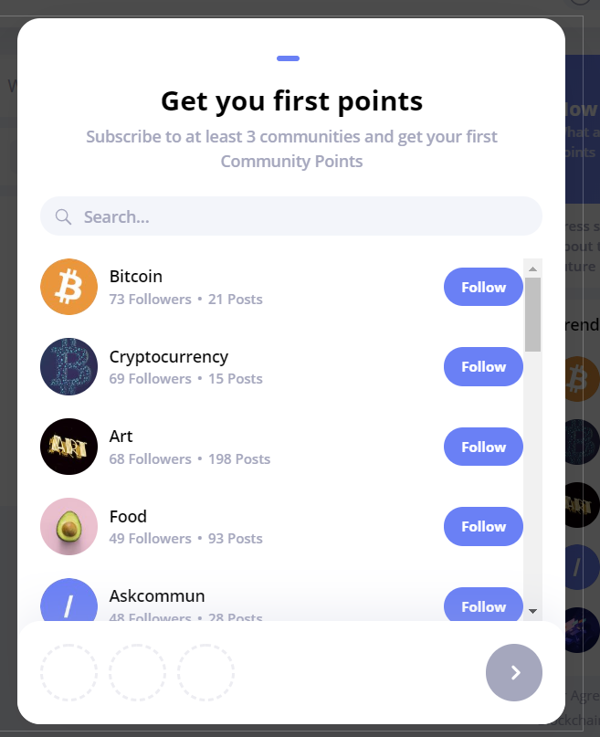This screenshot has width=600, height=737.
Task: Open the Art community avatar
Action: (x=69, y=447)
